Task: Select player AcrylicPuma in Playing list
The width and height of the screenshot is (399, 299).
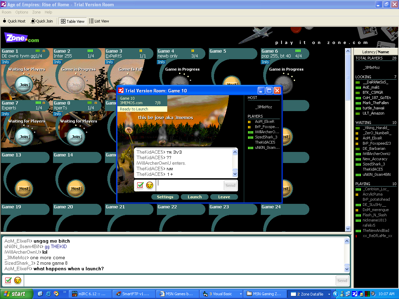Action: pos(373,194)
